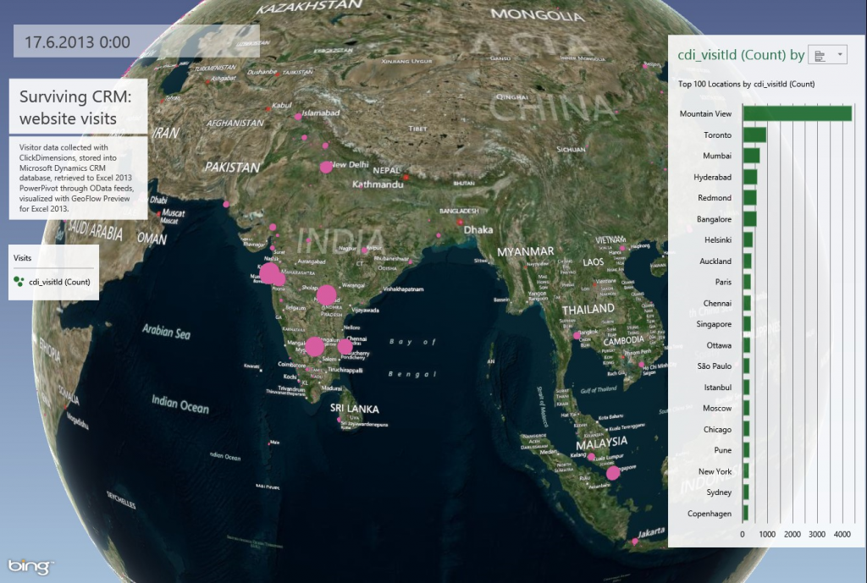This screenshot has width=867, height=583.
Task: Click the '3000' value on chart axis
Action: point(817,535)
